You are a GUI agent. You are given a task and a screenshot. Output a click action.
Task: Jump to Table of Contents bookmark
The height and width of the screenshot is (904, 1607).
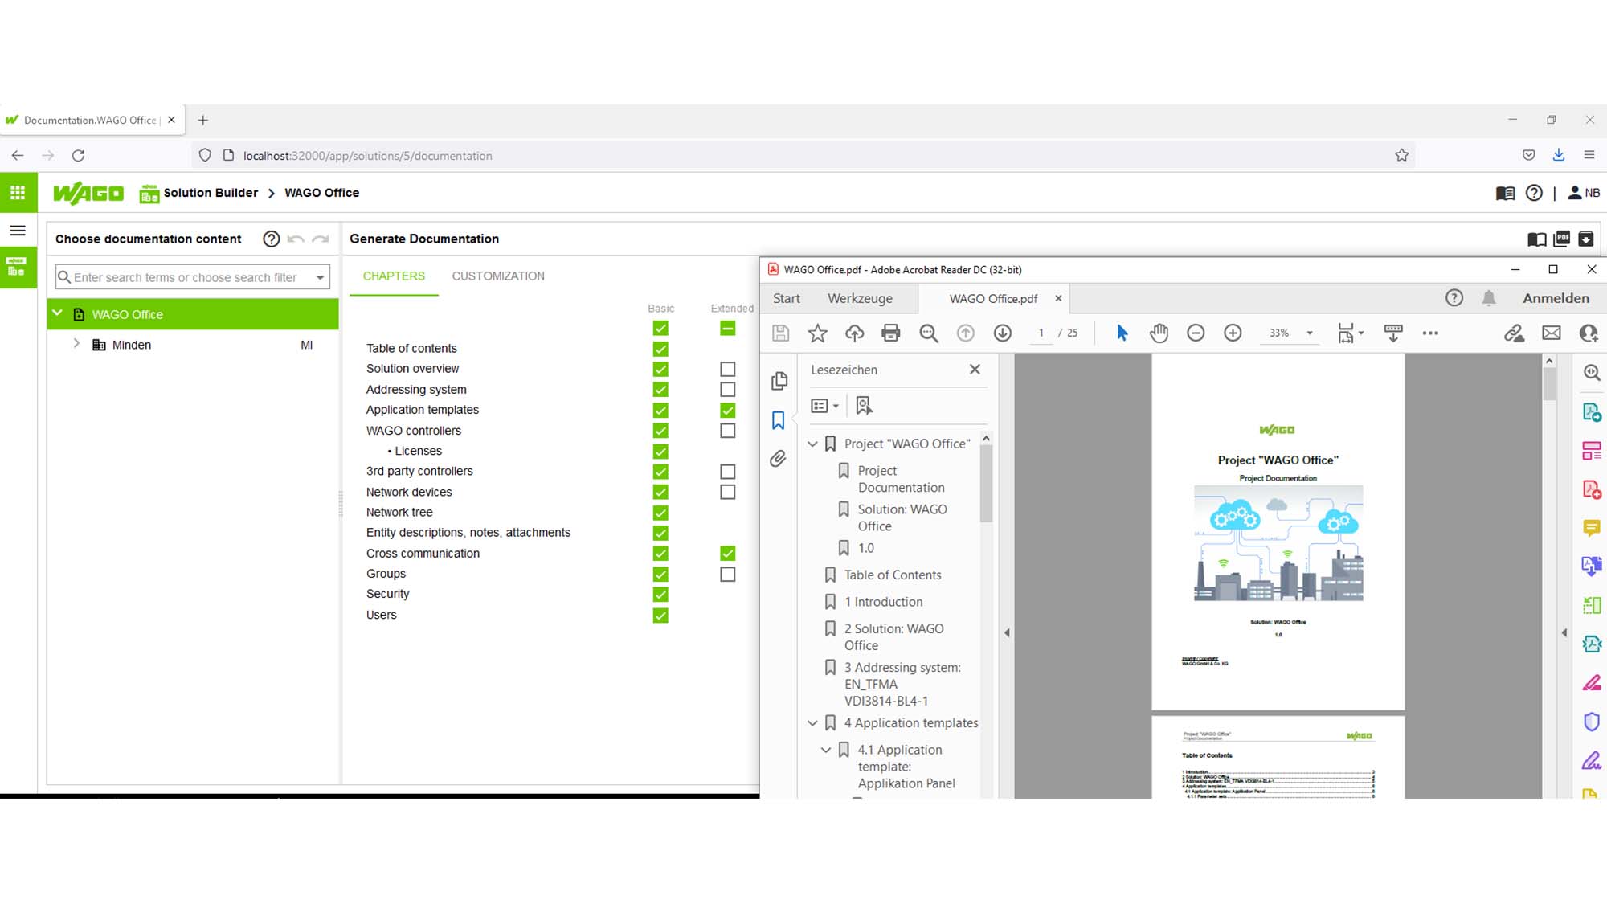(x=893, y=575)
